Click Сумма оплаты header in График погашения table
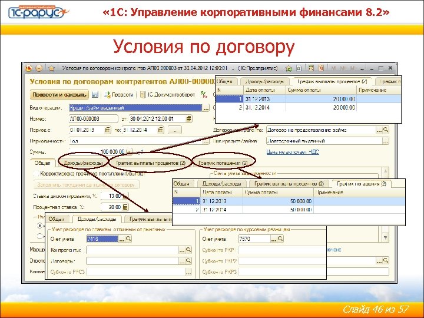This screenshot has width=424, height=318. point(278,192)
